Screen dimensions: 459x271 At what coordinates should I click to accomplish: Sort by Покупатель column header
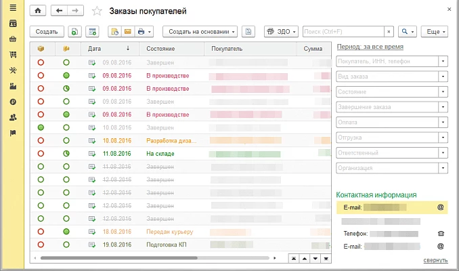[250, 49]
